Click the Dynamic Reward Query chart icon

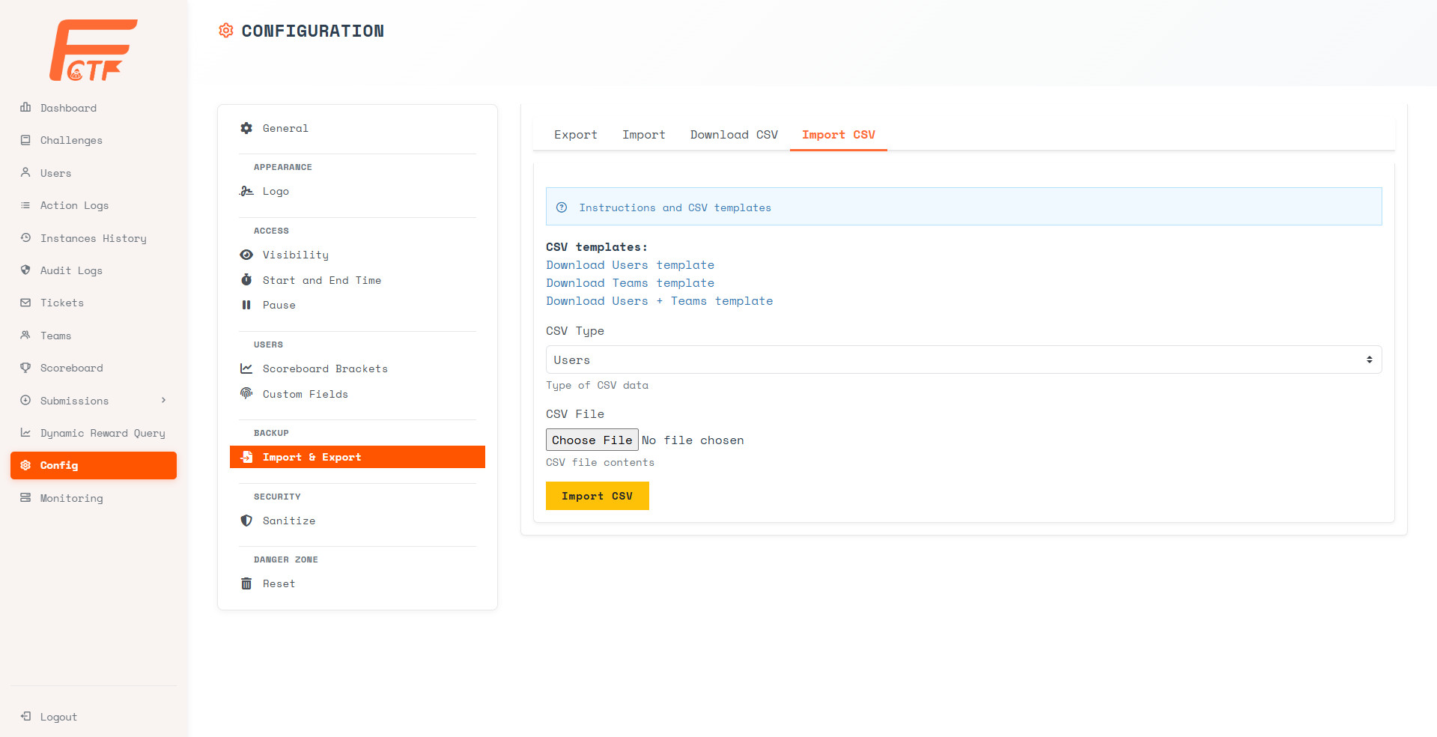coord(25,432)
